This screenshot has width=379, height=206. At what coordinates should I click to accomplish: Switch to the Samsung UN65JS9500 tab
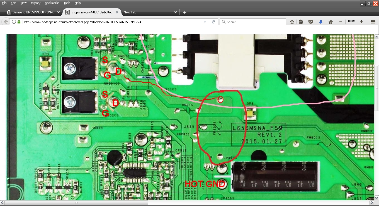coord(33,12)
